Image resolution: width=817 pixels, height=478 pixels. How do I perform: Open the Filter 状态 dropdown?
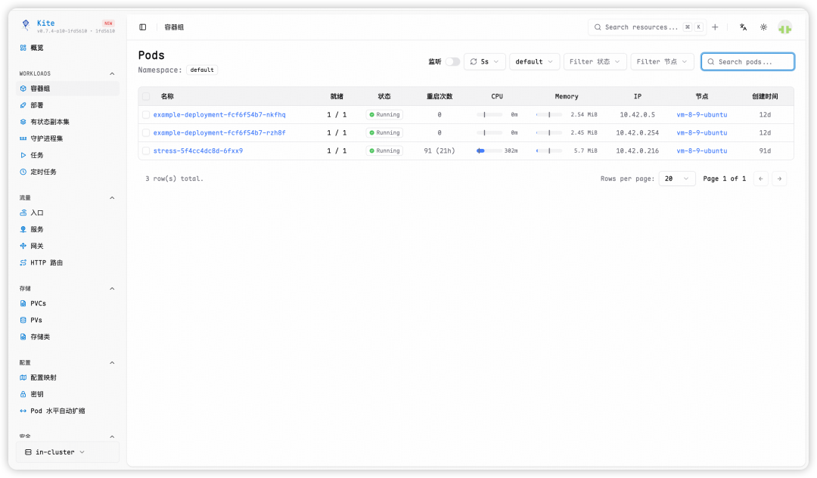595,61
